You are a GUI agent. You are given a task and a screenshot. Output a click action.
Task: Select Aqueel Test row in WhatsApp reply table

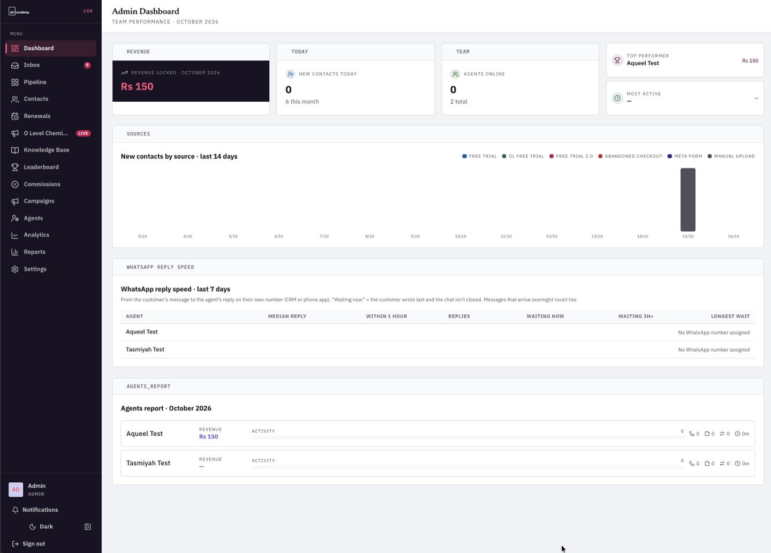[x=438, y=332]
